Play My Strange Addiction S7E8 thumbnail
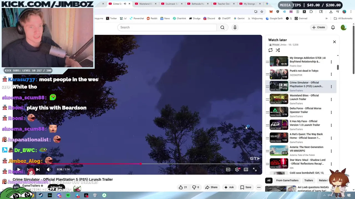This screenshot has width=355, height=199. 279,61
